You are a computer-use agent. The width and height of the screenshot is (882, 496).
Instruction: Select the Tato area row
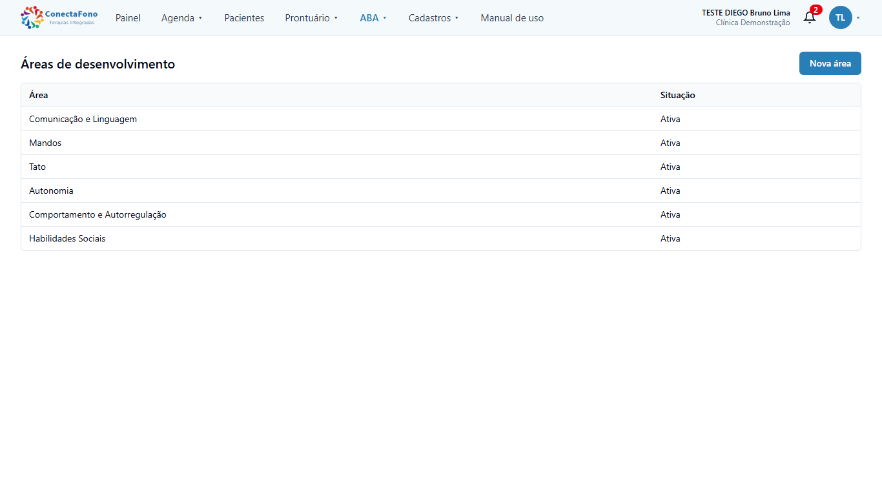(x=441, y=167)
